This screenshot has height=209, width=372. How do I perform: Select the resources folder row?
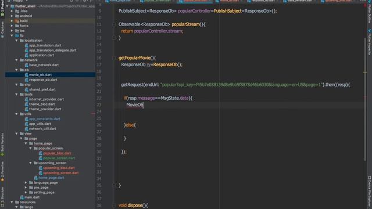pos(51,202)
